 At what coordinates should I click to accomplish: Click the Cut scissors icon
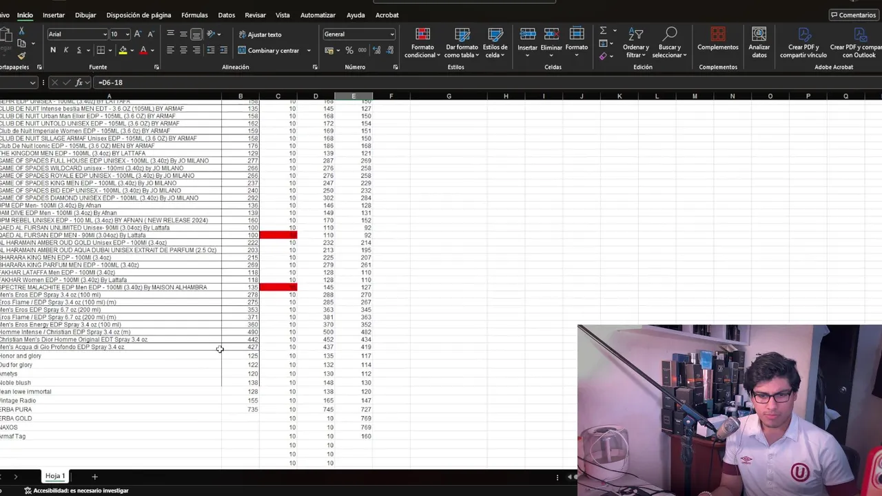tap(21, 31)
